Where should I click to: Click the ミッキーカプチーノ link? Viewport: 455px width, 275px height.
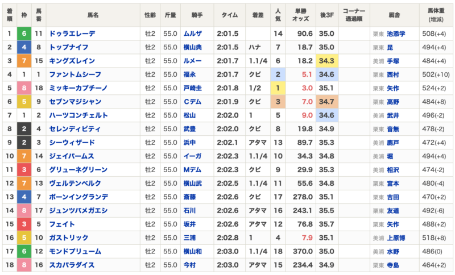(78, 88)
